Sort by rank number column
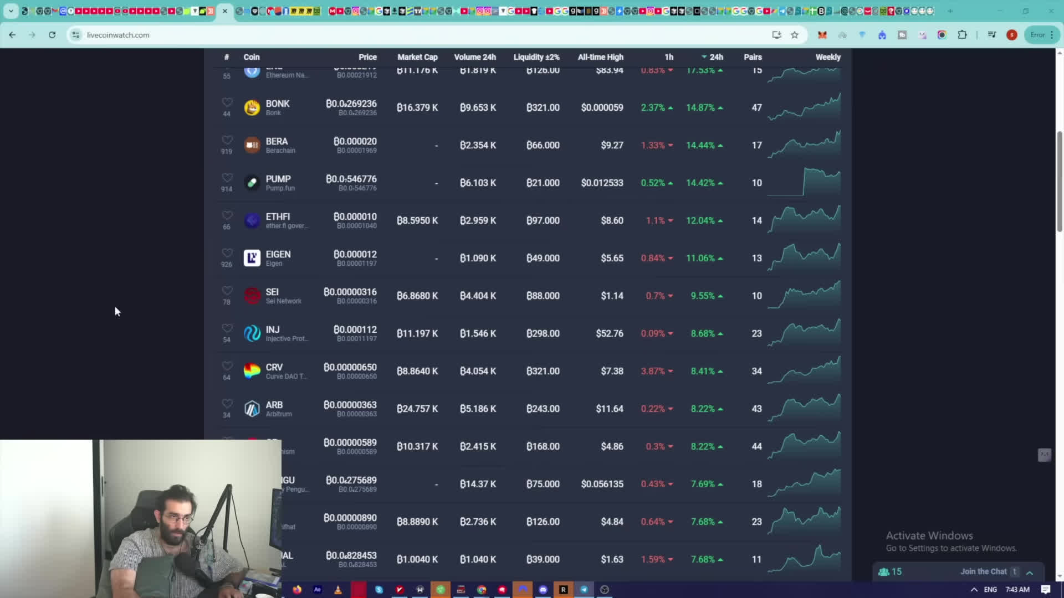The image size is (1064, 598). [x=226, y=57]
